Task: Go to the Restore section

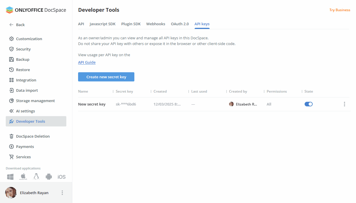Action: coord(22,70)
